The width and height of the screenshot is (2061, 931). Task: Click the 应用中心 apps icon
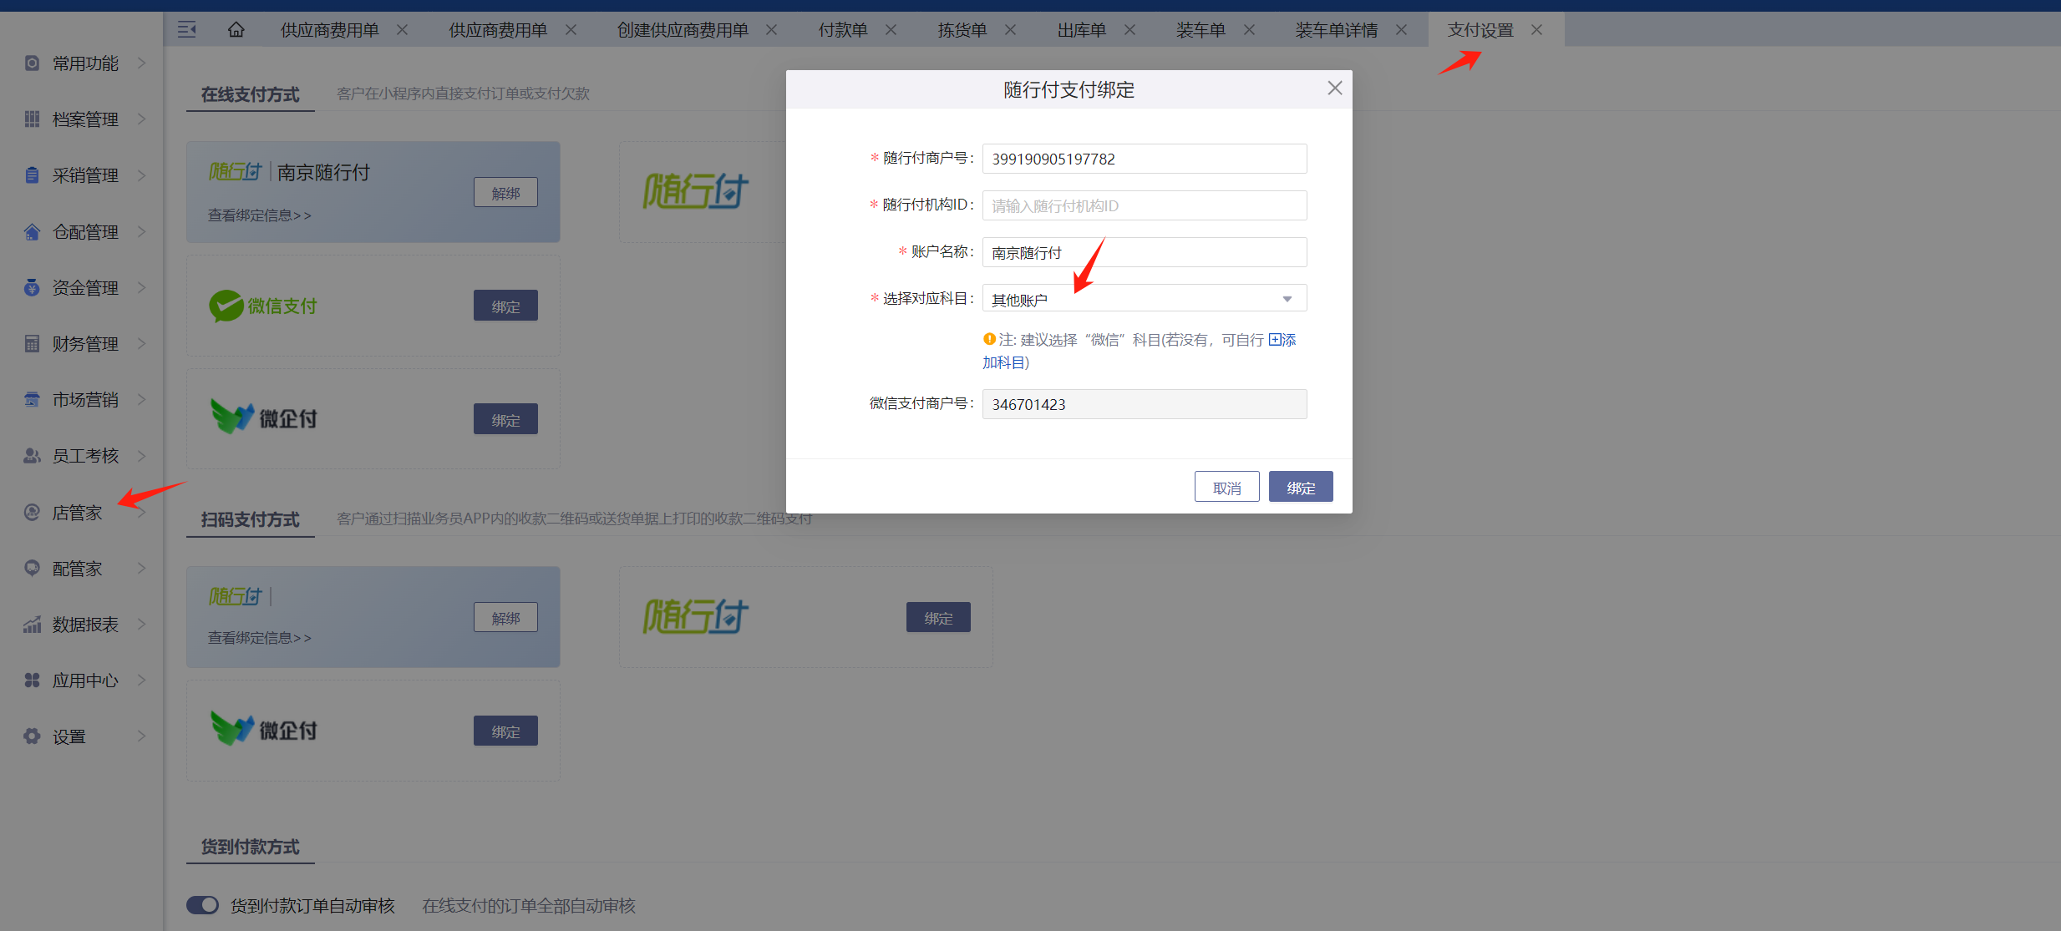pyautogui.click(x=32, y=681)
